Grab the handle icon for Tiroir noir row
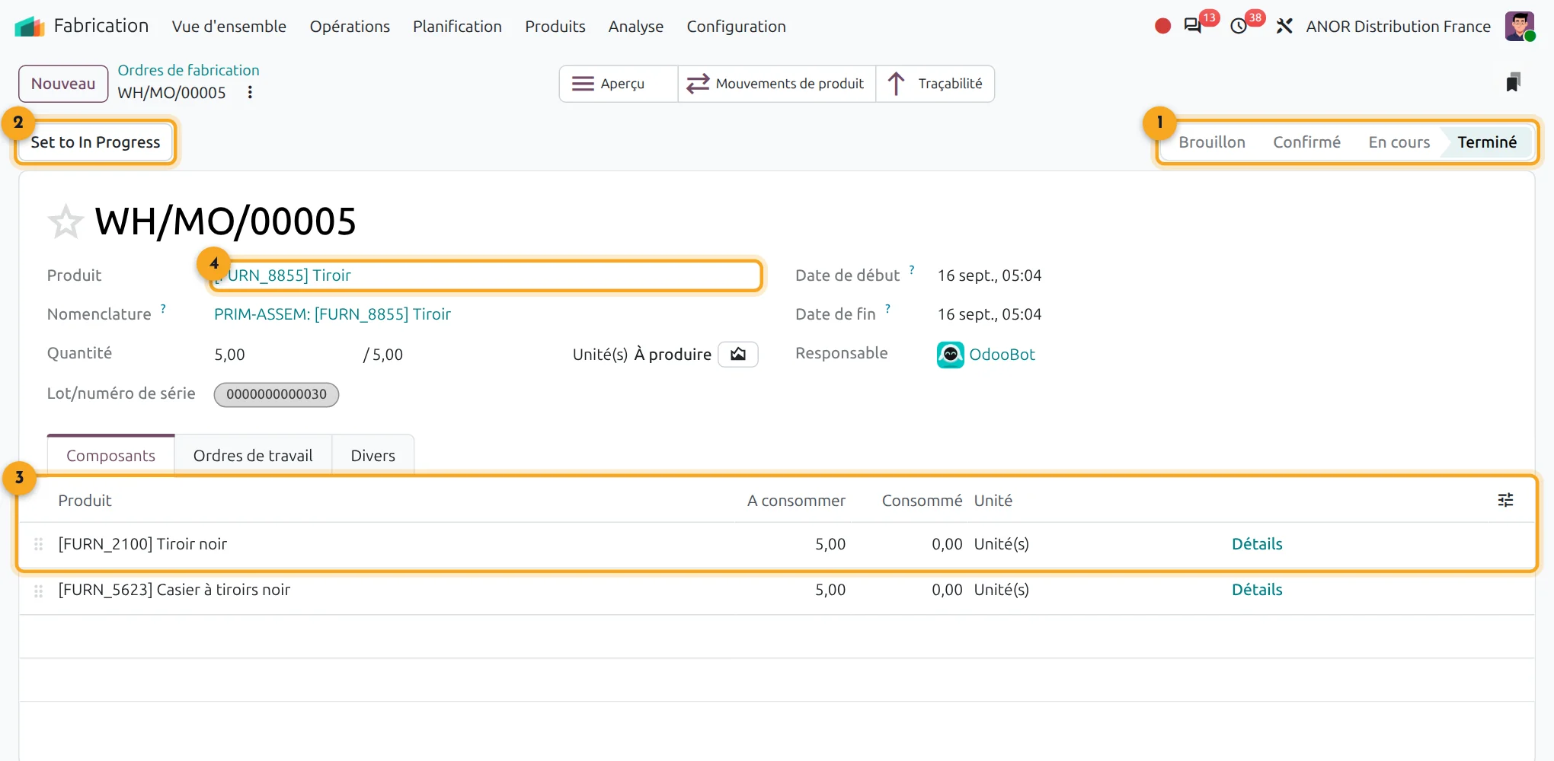Image resolution: width=1554 pixels, height=761 pixels. [x=38, y=544]
